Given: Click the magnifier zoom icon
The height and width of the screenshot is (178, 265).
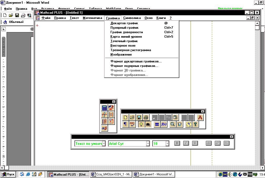Looking at the screenshot, I should (x=172, y=124).
